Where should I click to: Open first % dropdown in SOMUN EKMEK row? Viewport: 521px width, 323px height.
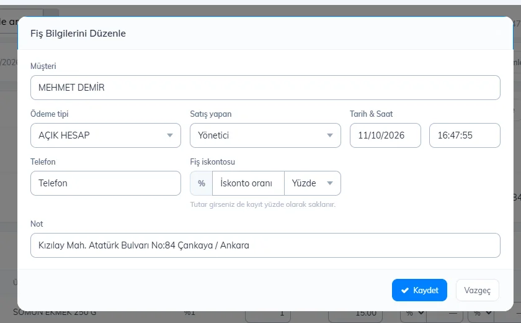413,313
